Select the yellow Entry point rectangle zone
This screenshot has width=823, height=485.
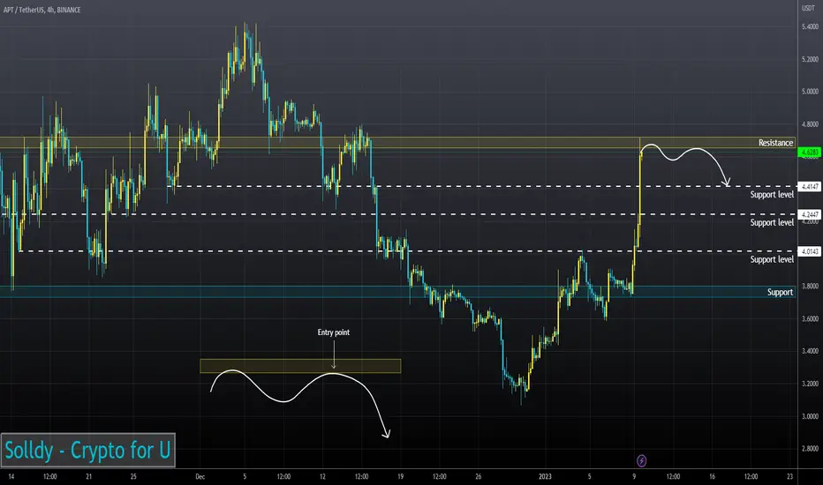pyautogui.click(x=300, y=366)
